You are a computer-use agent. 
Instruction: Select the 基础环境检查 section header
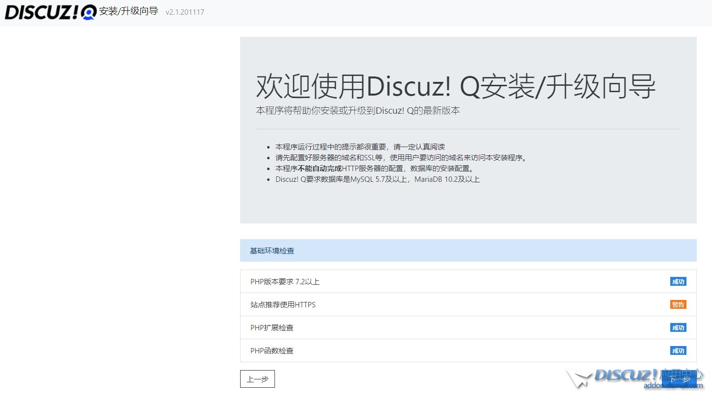coord(468,250)
